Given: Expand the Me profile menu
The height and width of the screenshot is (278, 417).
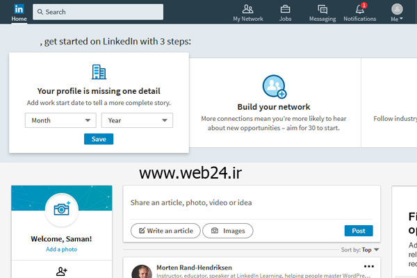Looking at the screenshot, I should (x=397, y=13).
